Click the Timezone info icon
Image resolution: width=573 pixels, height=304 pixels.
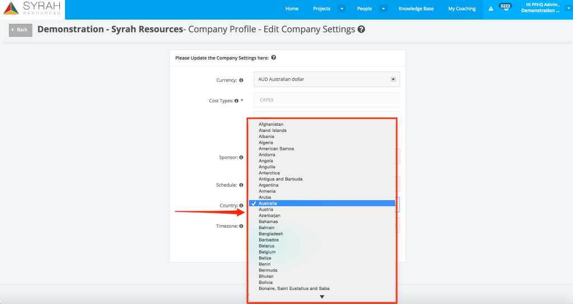(241, 226)
